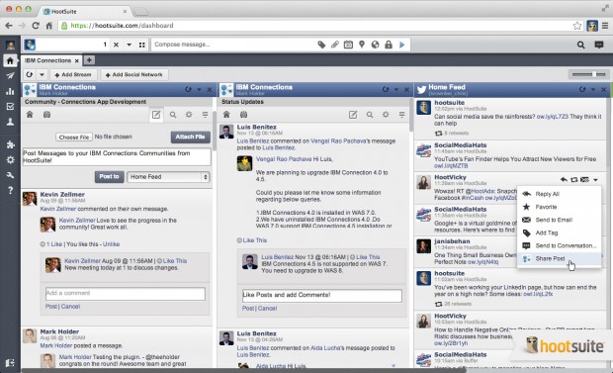
Task: Toggle the compose pencil icon in the Community stream
Action: coord(156,115)
